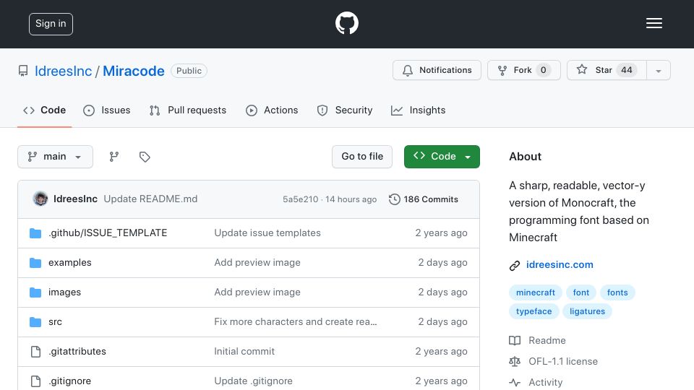Select the font topic tag
694x390 pixels.
[x=581, y=292]
